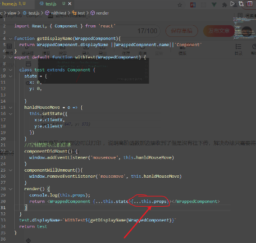Screen dimensions: 256x243
Task: Click 'console.log' on line 29
Action: click(x=43, y=195)
